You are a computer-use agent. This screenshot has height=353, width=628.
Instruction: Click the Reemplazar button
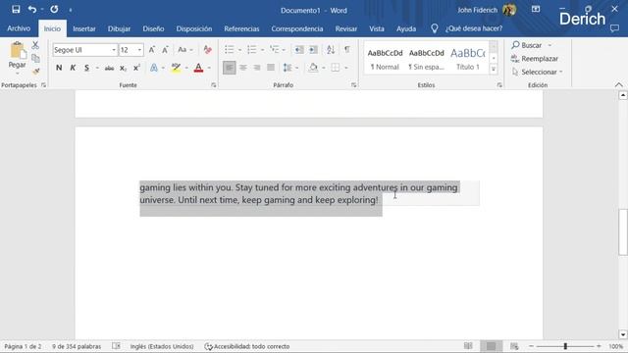coord(535,59)
